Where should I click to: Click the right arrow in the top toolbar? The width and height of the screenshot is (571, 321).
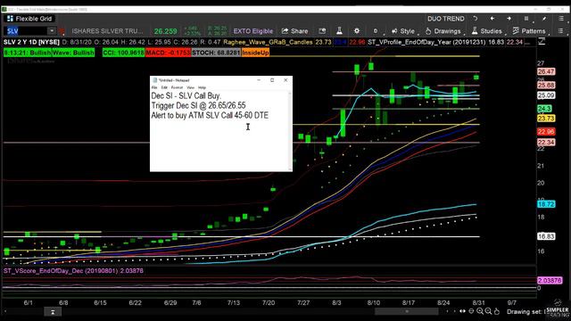[x=509, y=19]
